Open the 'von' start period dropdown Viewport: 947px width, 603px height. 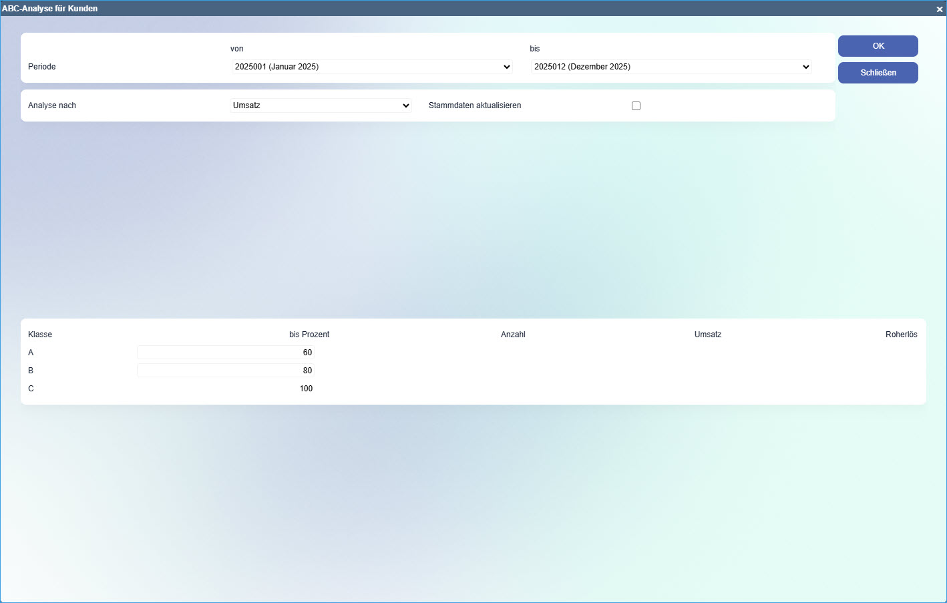point(371,67)
